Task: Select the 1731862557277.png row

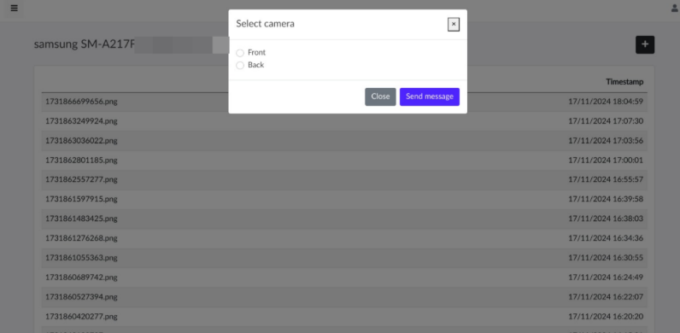Action: [344, 179]
